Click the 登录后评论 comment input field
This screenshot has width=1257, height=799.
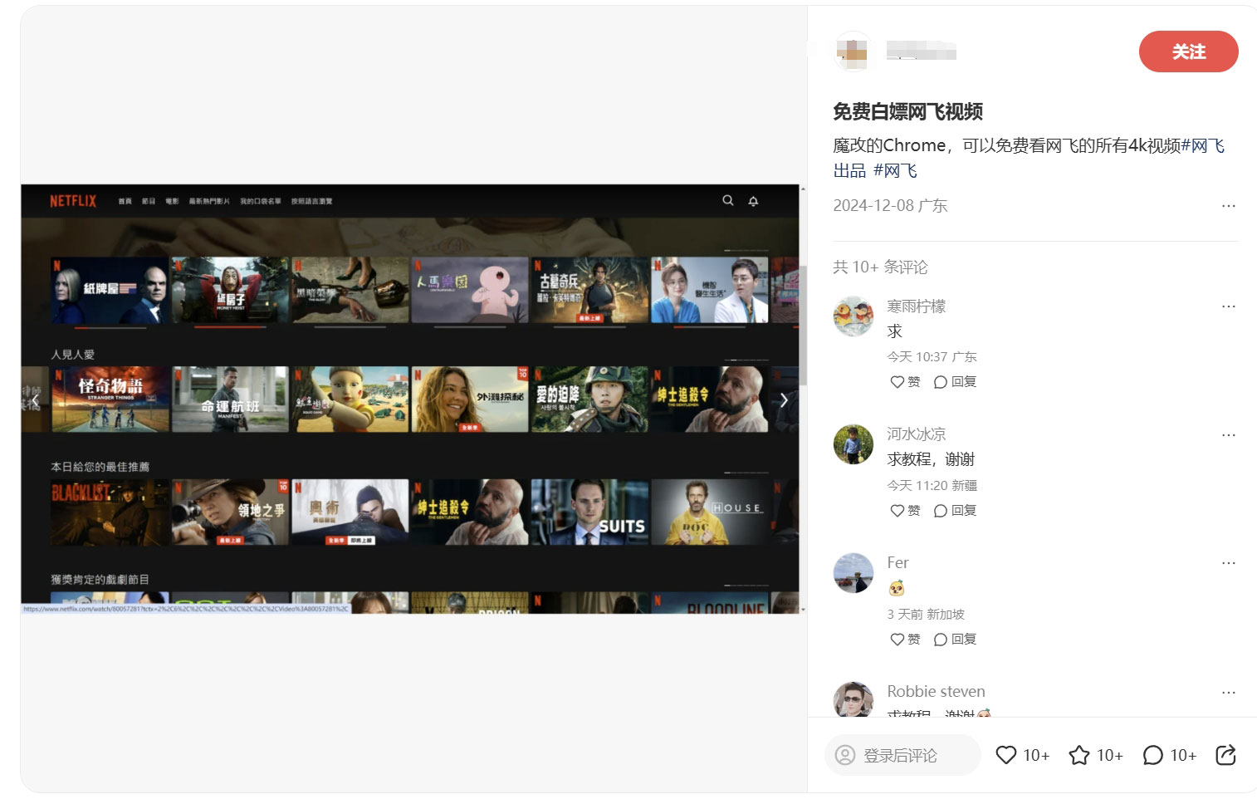click(902, 755)
